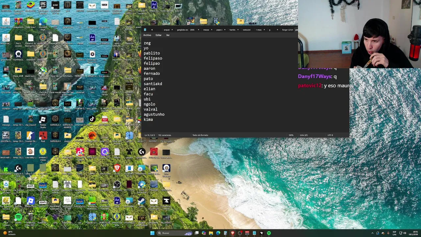Show earlier Notepad tabs using left arrow

coord(152,30)
